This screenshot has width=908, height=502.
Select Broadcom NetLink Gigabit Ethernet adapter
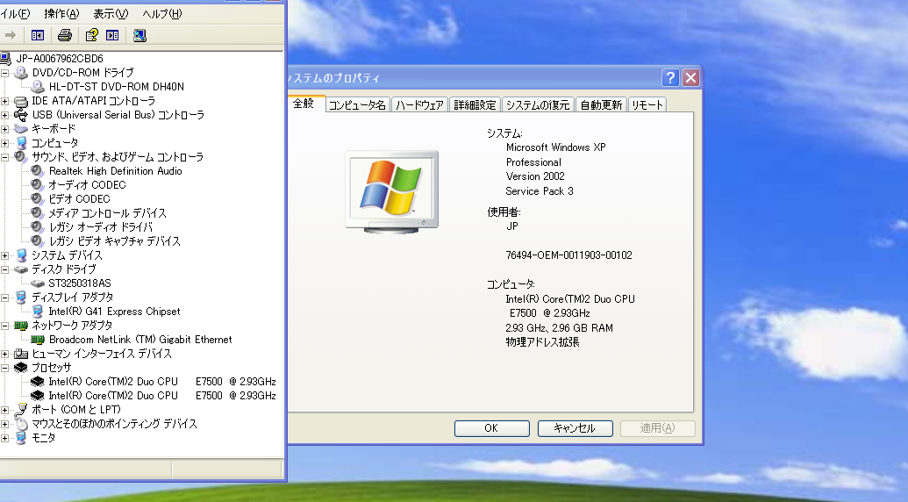pyautogui.click(x=140, y=340)
